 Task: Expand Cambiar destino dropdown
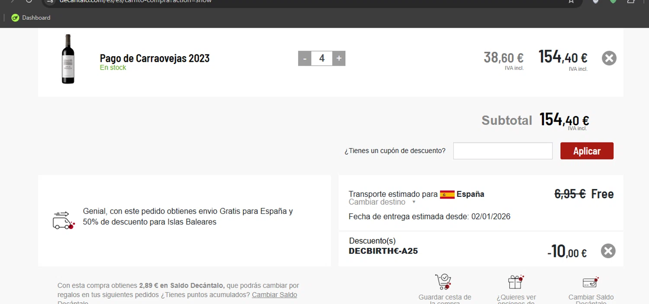(382, 202)
